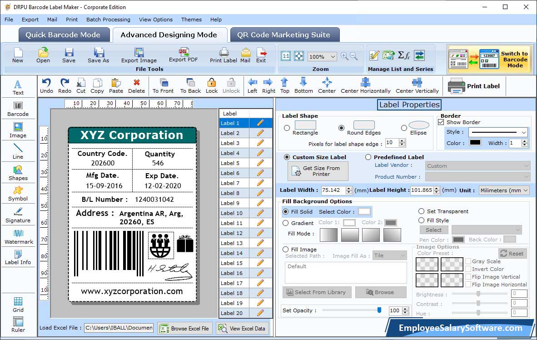Open the View Options menu

156,20
